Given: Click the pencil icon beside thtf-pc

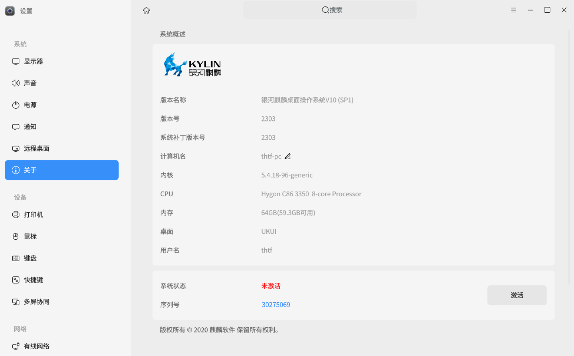Looking at the screenshot, I should click(x=287, y=156).
